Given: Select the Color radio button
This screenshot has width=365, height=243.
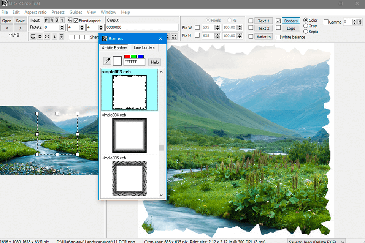Looking at the screenshot, I should pyautogui.click(x=306, y=20).
